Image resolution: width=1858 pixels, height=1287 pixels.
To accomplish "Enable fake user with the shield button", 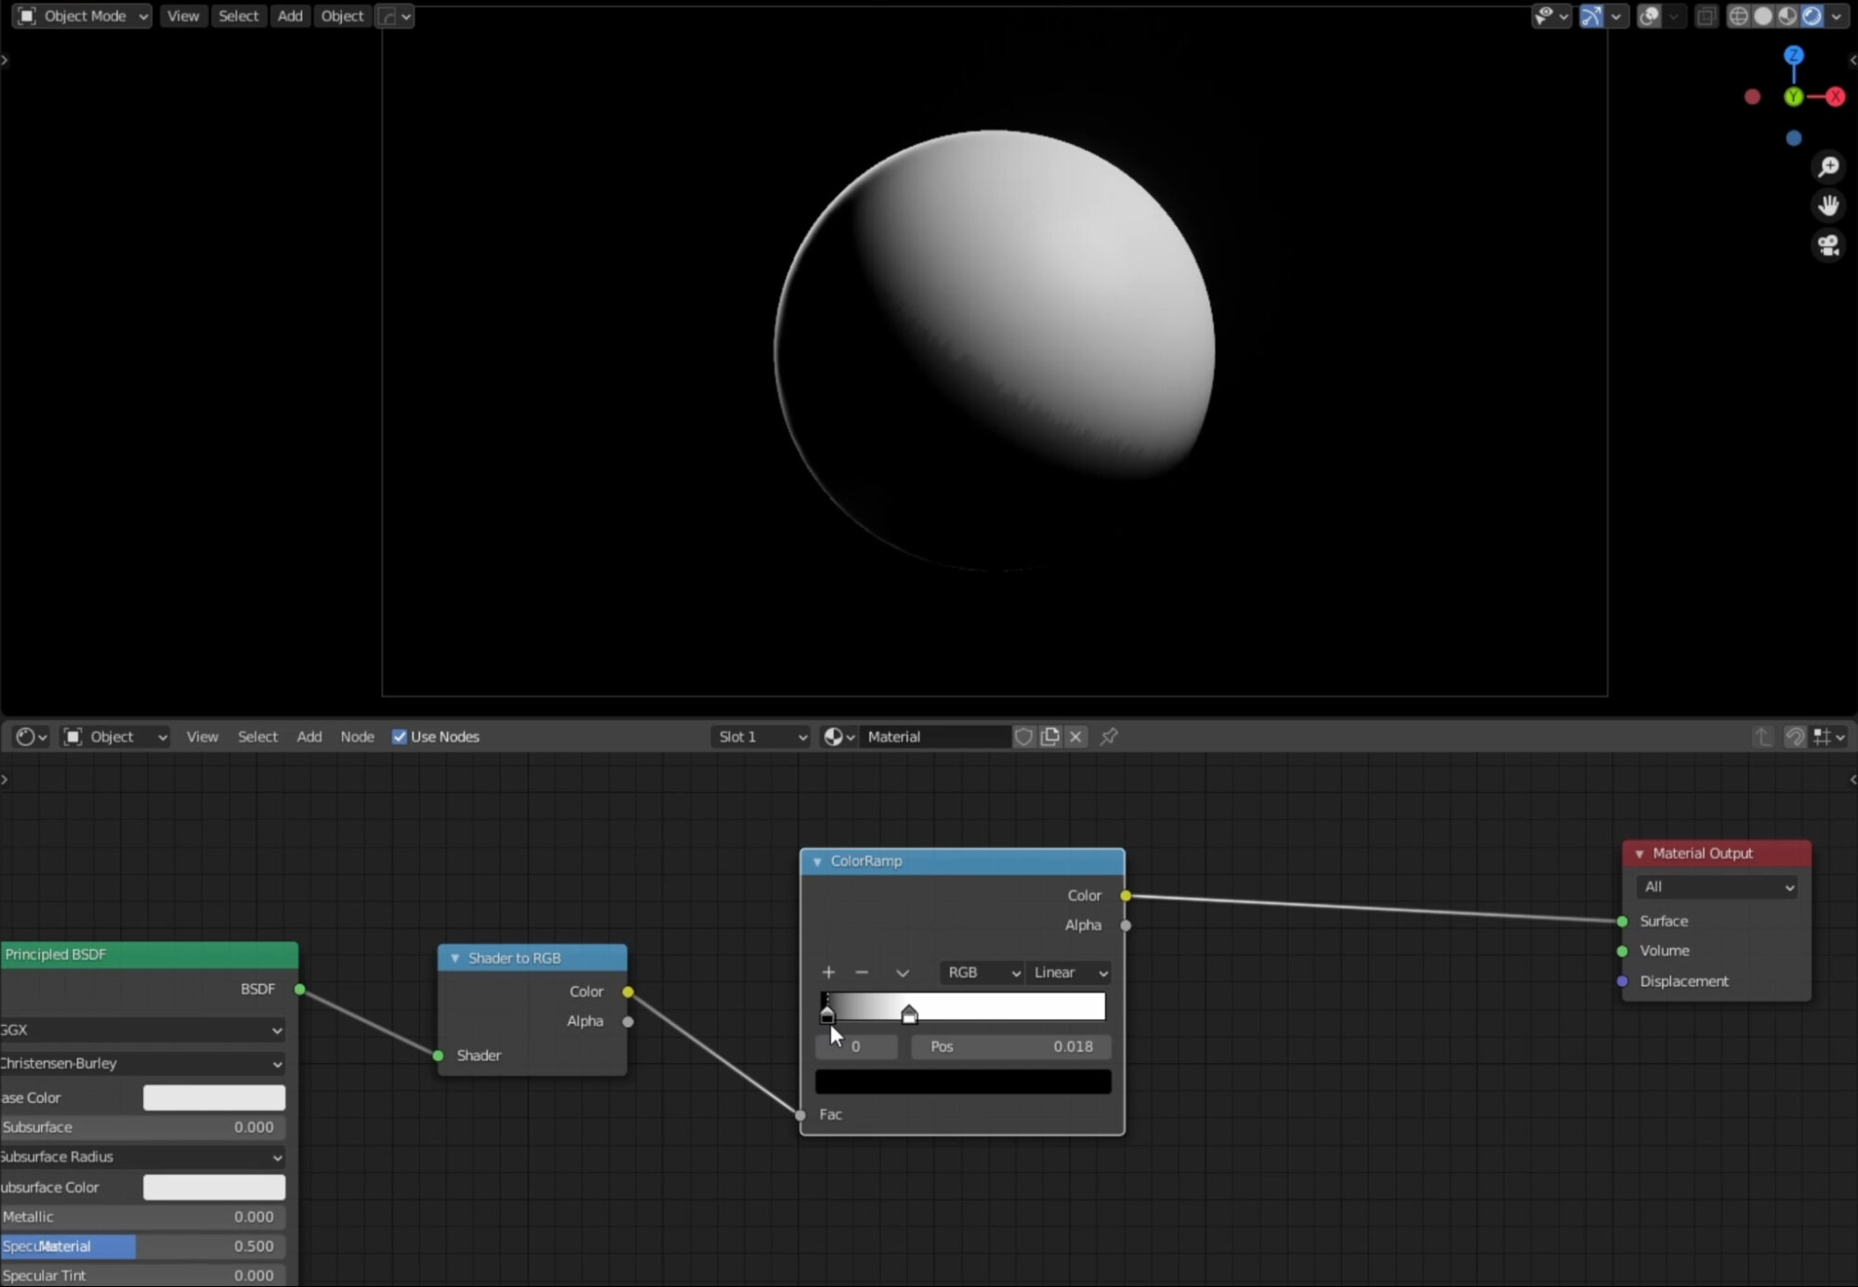I will [1023, 736].
